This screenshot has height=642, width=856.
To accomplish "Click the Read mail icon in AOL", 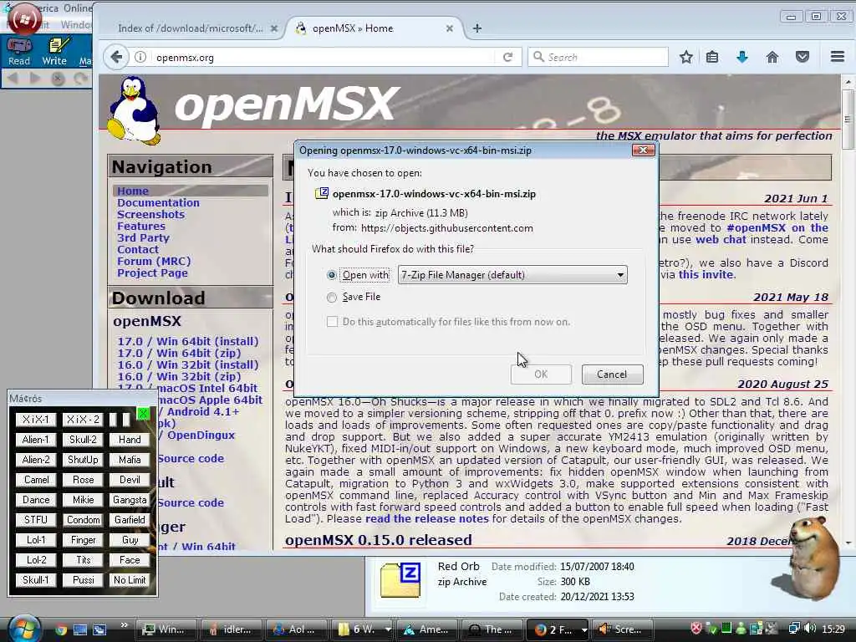I will click(x=19, y=51).
